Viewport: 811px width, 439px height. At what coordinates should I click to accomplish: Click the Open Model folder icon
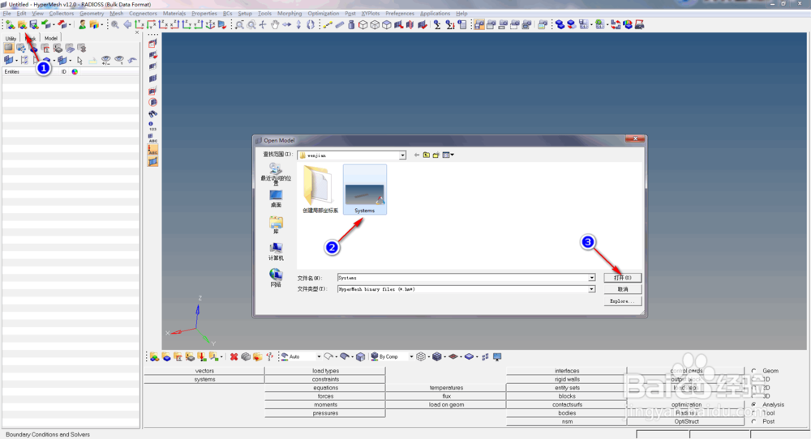[22, 25]
